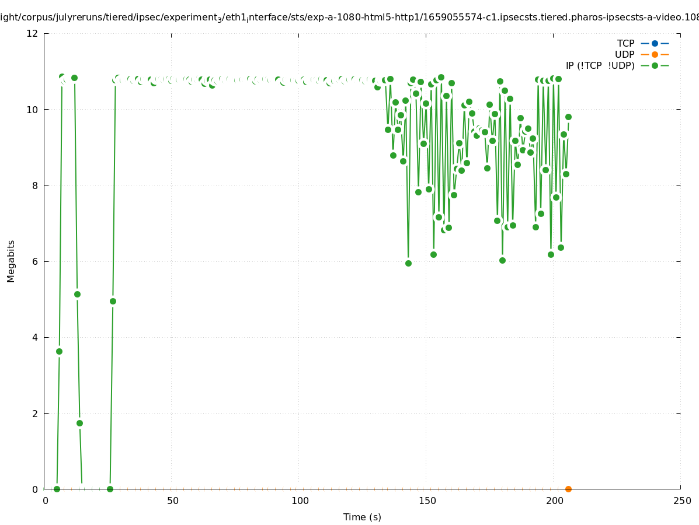This screenshot has width=699, height=525.
Task: Click the first green data point at zero megabits
Action: [x=57, y=489]
